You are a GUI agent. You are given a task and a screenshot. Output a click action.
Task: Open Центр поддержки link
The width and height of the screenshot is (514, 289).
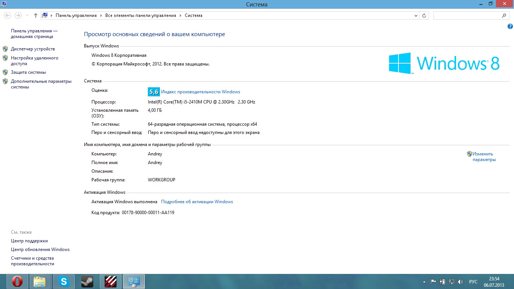point(29,241)
